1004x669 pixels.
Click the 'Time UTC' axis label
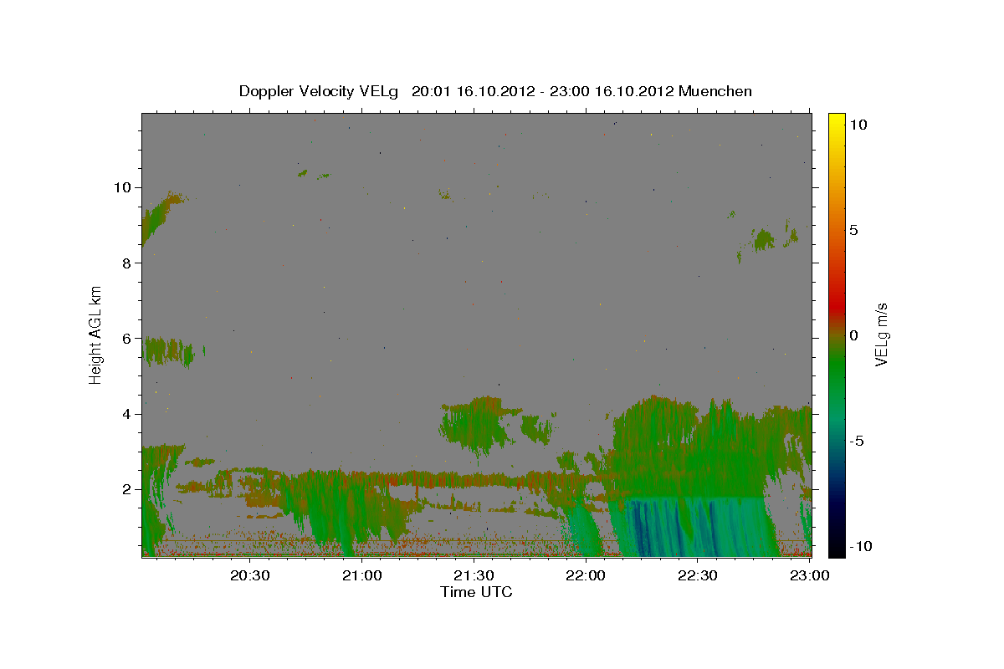pos(476,592)
